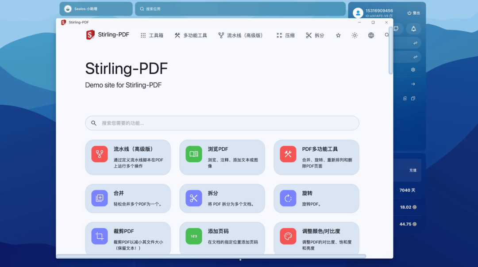Click the Sealos 小助理 button
478x267 pixels.
[x=96, y=9]
